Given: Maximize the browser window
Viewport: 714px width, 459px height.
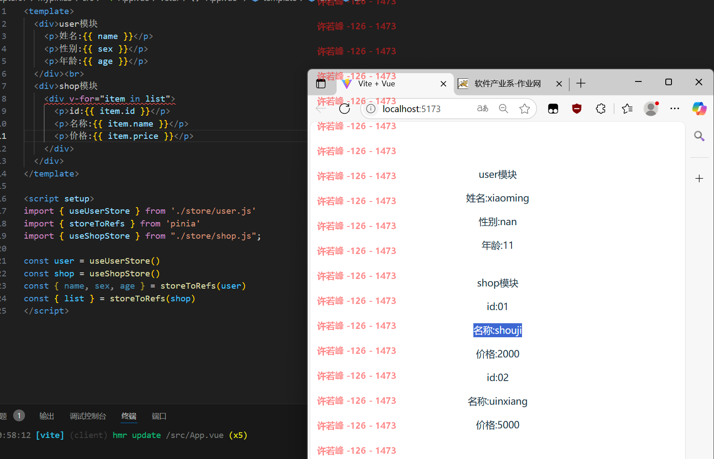Looking at the screenshot, I should [668, 82].
